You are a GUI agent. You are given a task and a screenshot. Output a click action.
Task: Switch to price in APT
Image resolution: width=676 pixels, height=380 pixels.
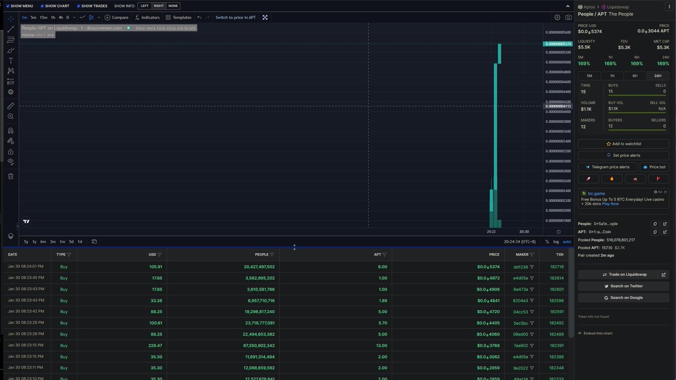235,17
